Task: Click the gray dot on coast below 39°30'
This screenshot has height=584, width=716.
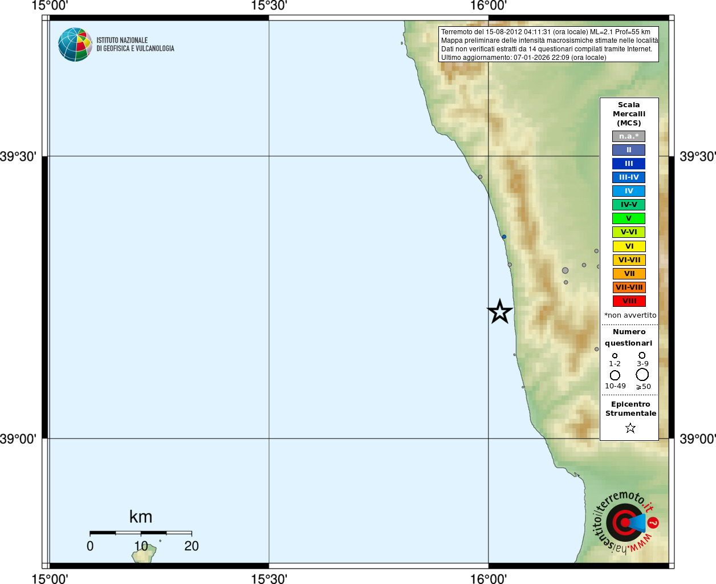Action: click(480, 177)
